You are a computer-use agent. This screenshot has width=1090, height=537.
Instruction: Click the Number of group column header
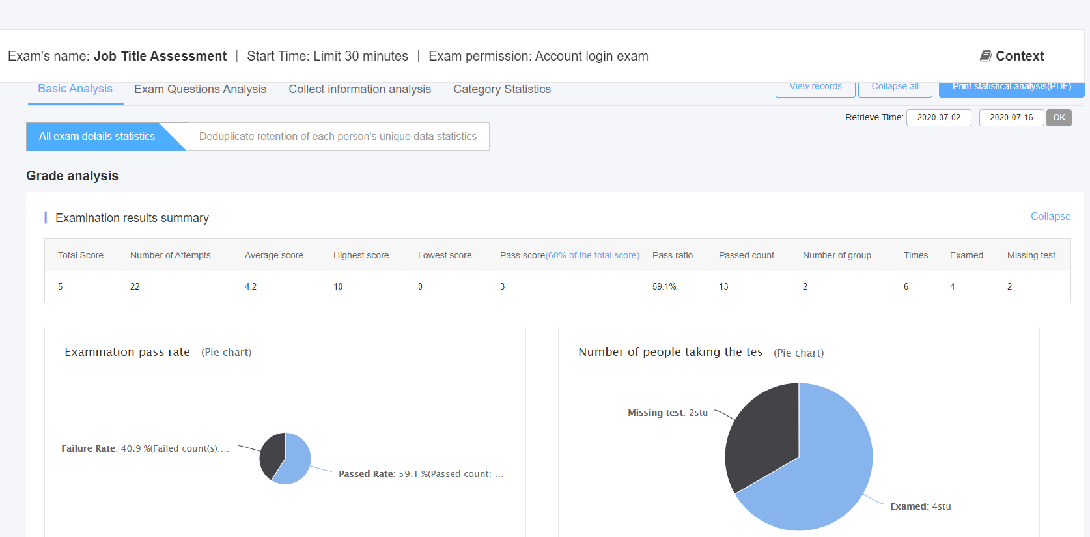pyautogui.click(x=837, y=256)
